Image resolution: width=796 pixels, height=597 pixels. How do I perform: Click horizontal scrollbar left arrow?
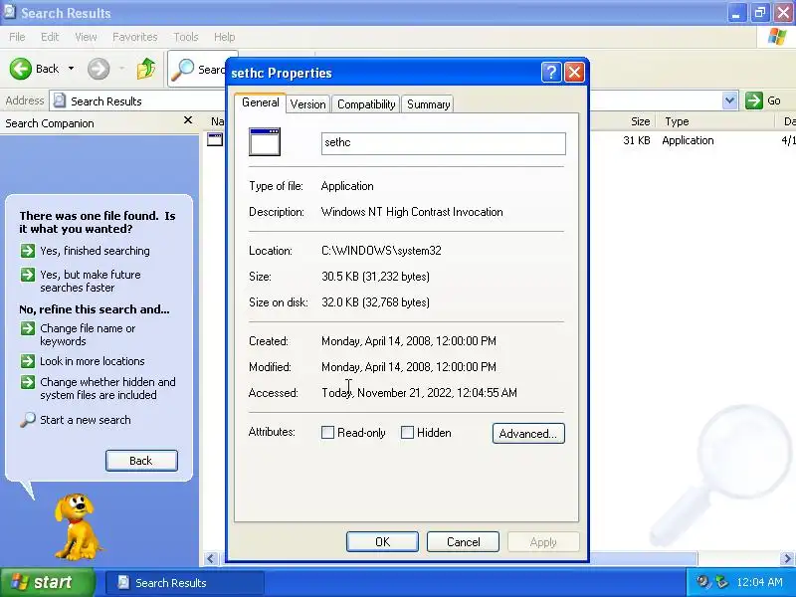click(210, 559)
